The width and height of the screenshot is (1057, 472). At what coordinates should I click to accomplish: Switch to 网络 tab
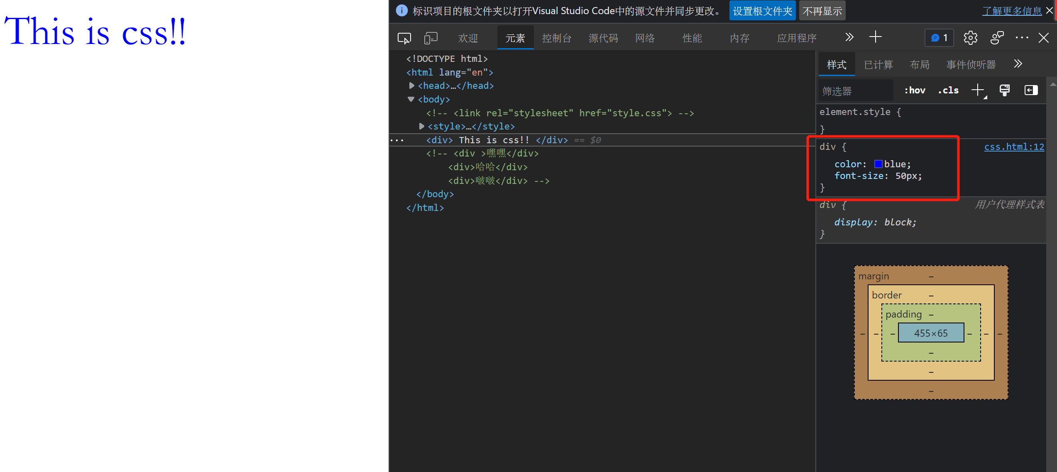pos(645,38)
